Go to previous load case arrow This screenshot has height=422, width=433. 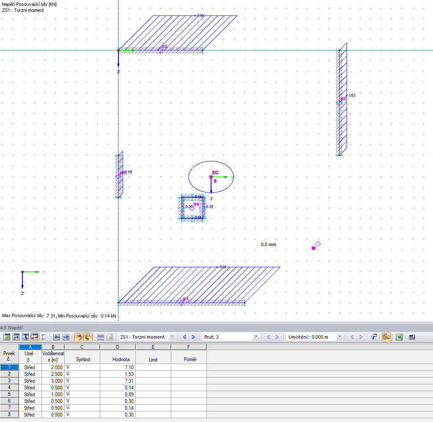(x=184, y=337)
